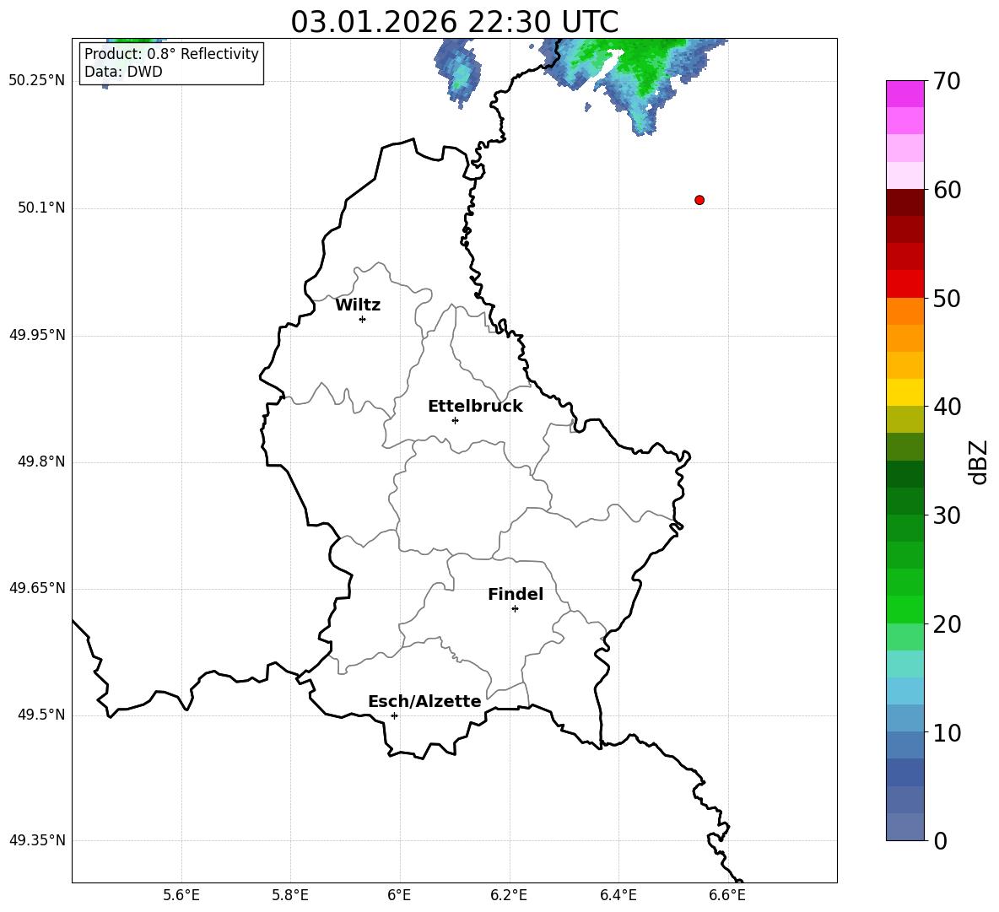Viewport: 999px width, 912px height.
Task: Click the 0 value on the colorbar
Action: (x=940, y=840)
